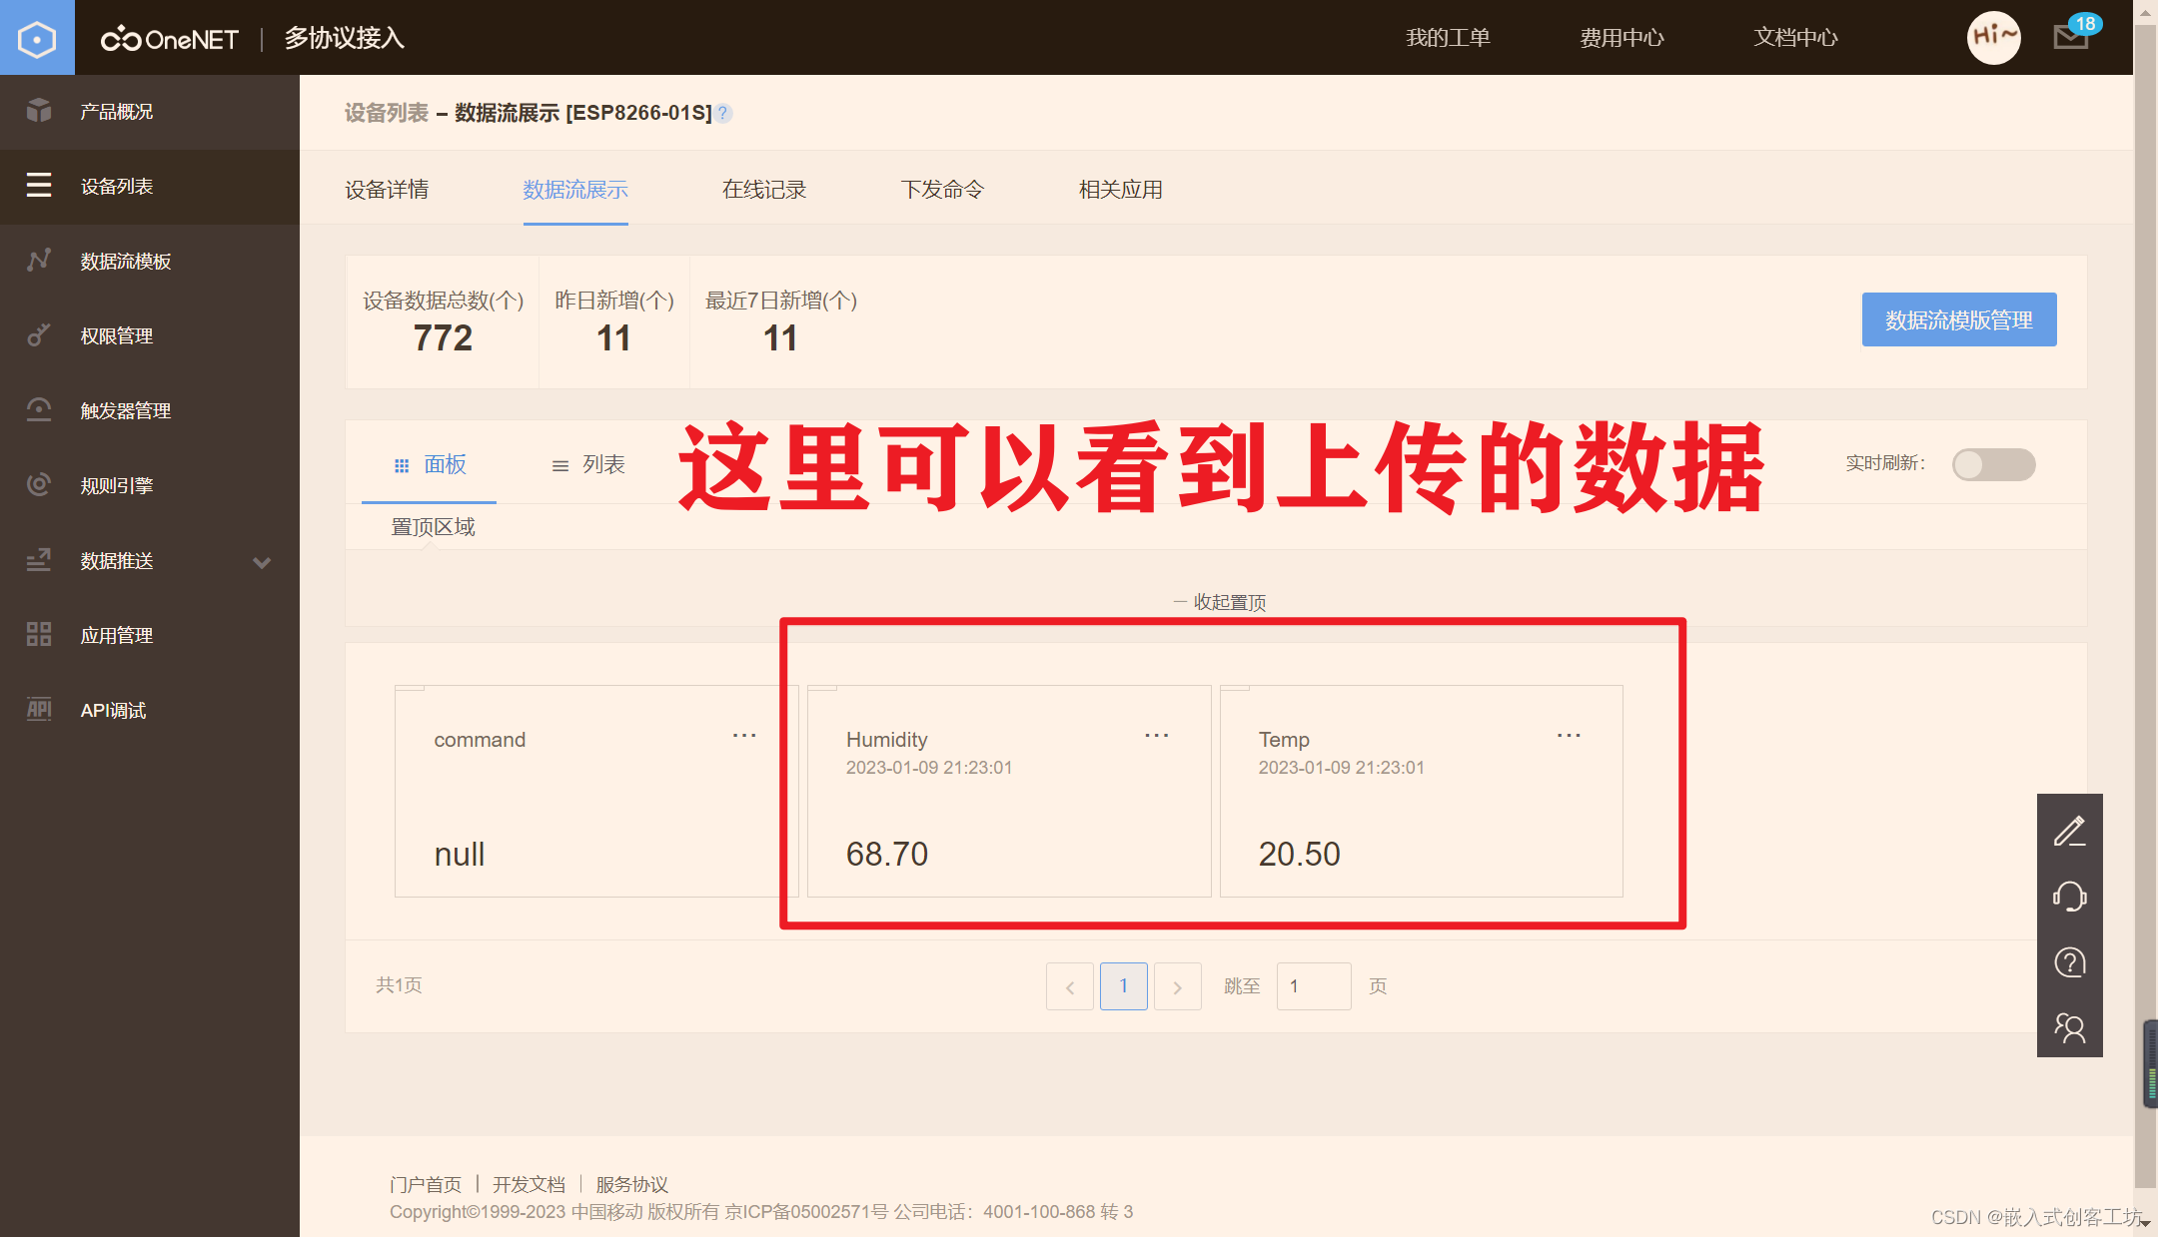The width and height of the screenshot is (2158, 1237).
Task: Open the mail notifications icon showing 18
Action: coord(2068,38)
